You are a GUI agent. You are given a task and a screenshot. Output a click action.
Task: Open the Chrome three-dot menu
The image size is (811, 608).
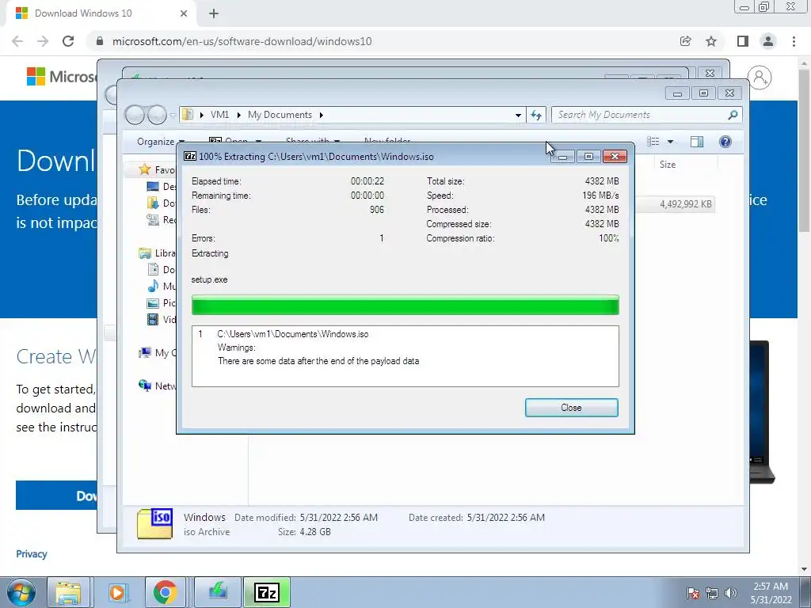pyautogui.click(x=794, y=41)
